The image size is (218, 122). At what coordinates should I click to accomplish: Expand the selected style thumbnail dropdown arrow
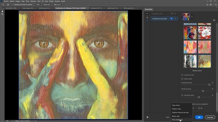192,17
